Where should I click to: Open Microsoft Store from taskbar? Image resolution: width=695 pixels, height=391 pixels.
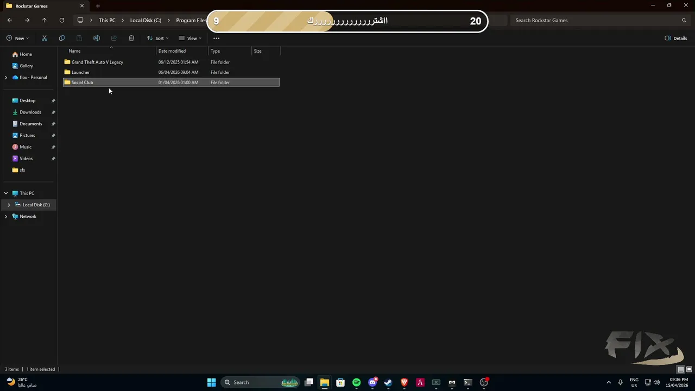(340, 382)
